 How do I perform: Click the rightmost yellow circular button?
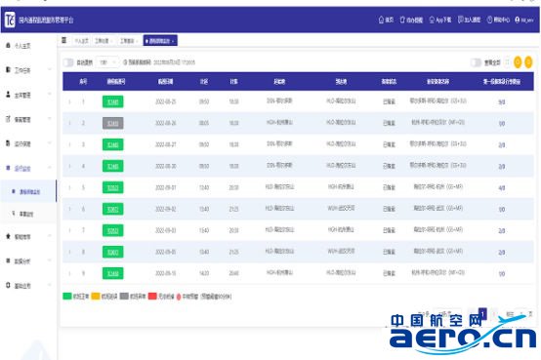528,62
